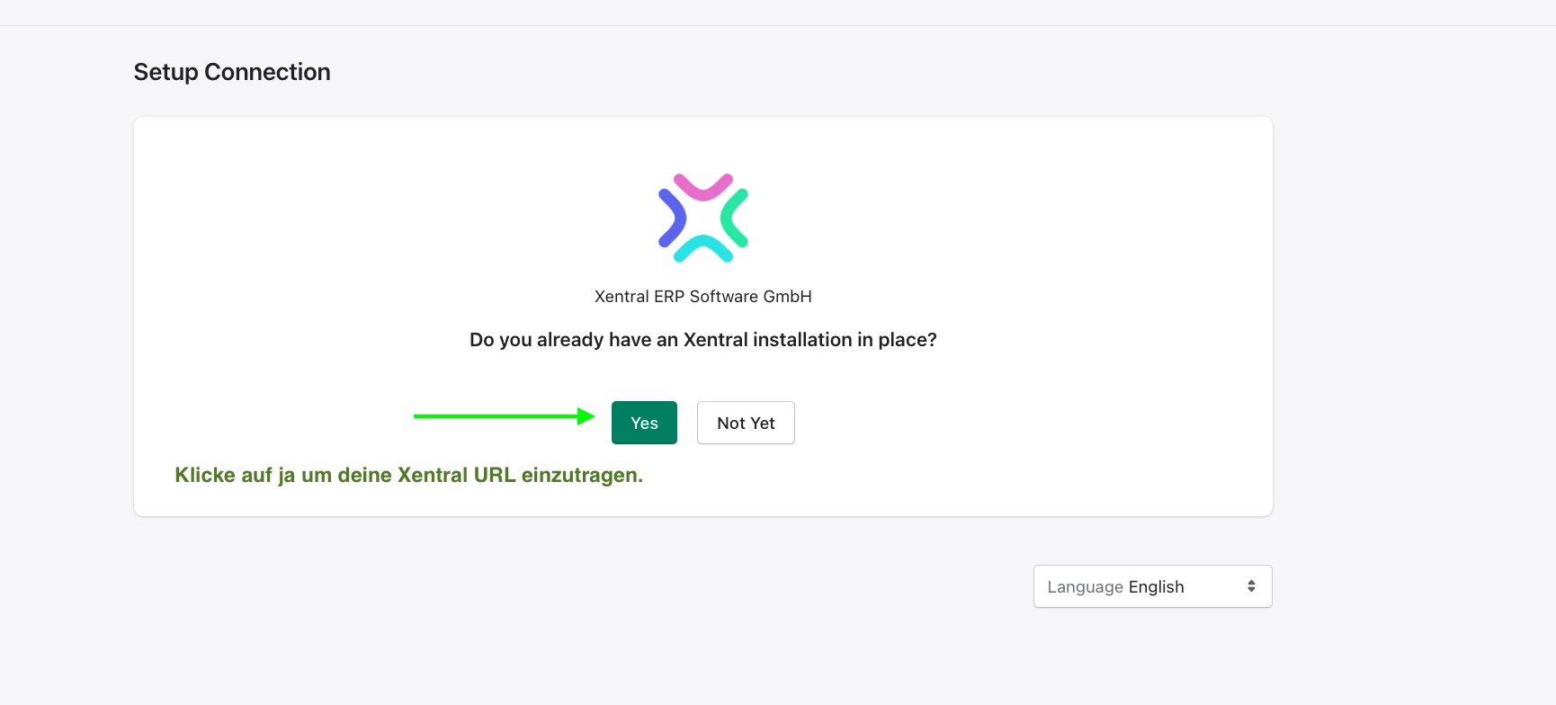Choose the Not Yet button
This screenshot has height=705, width=1556.
pos(746,423)
